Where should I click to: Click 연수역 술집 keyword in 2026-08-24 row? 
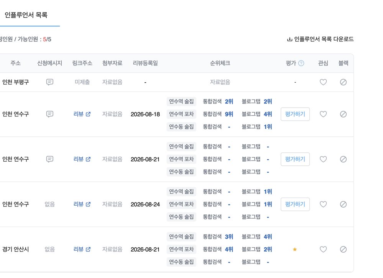click(182, 191)
